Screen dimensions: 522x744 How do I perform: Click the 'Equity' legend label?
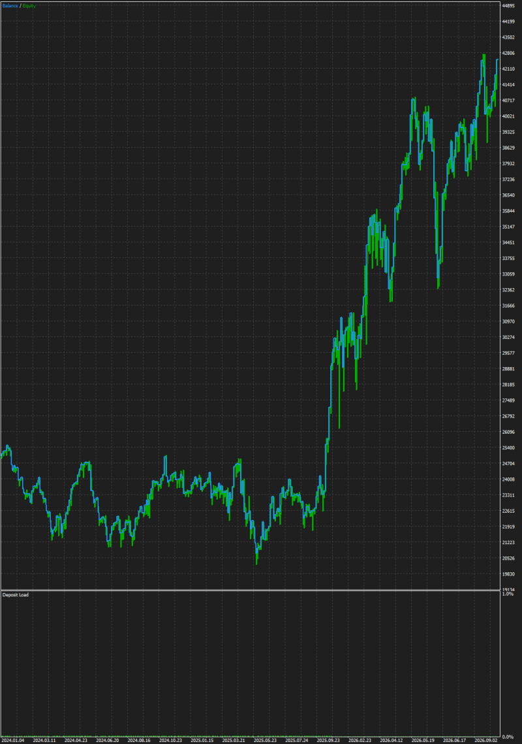click(29, 6)
